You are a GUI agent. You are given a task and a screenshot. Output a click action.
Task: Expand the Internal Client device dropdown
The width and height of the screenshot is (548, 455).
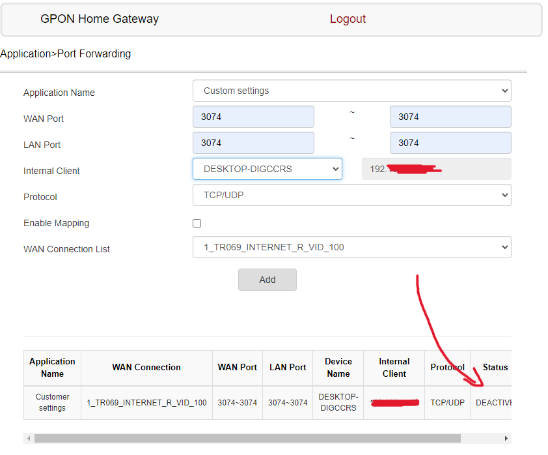click(x=267, y=168)
